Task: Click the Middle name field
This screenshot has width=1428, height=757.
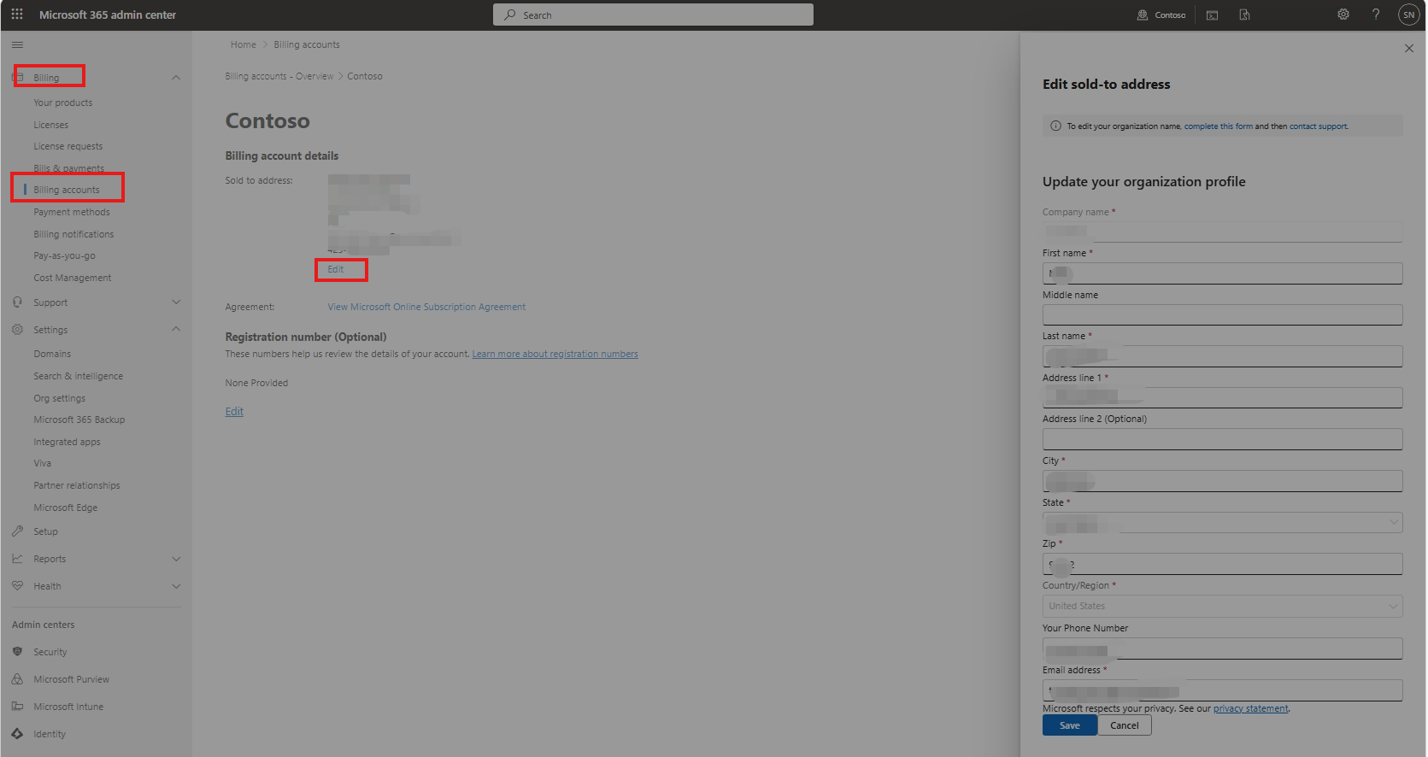Action: tap(1222, 314)
